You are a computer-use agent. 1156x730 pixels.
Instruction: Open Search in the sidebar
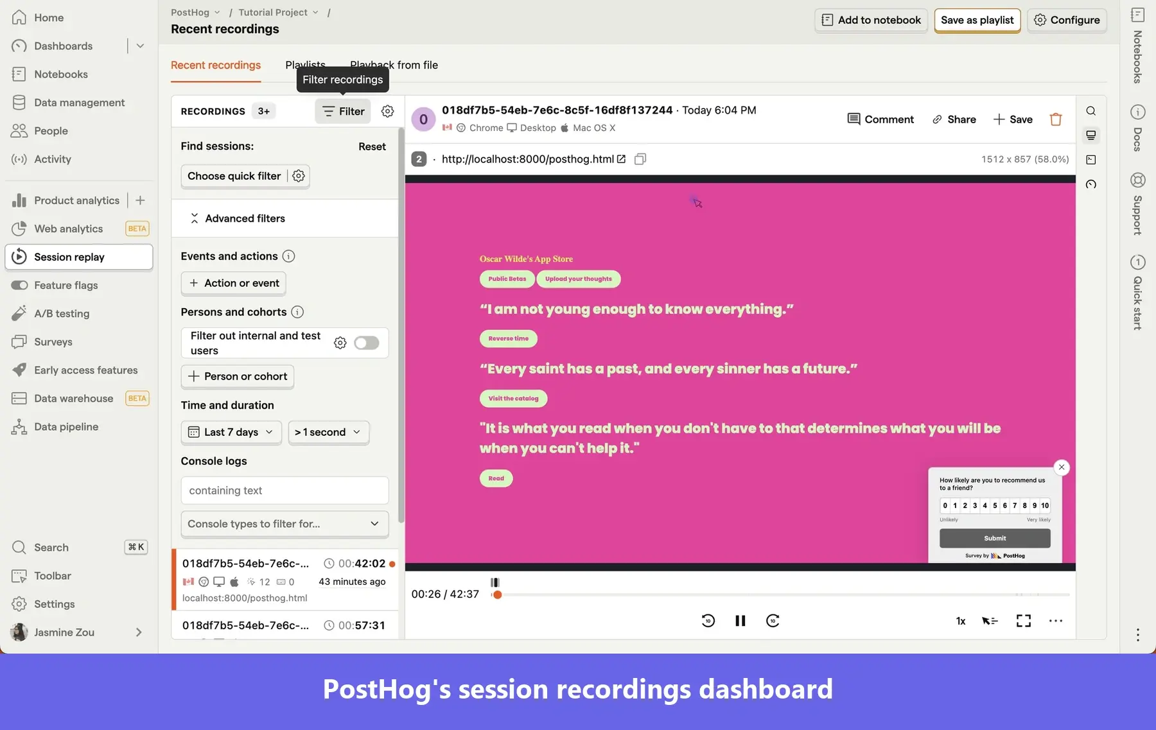[51, 547]
